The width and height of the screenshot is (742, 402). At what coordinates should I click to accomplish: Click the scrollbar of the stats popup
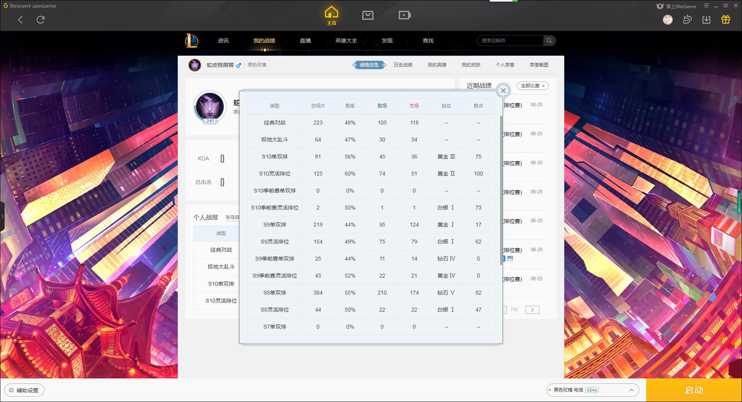[501, 189]
